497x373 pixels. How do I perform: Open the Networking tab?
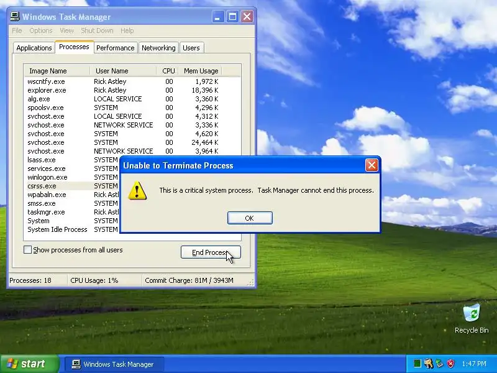tap(158, 48)
